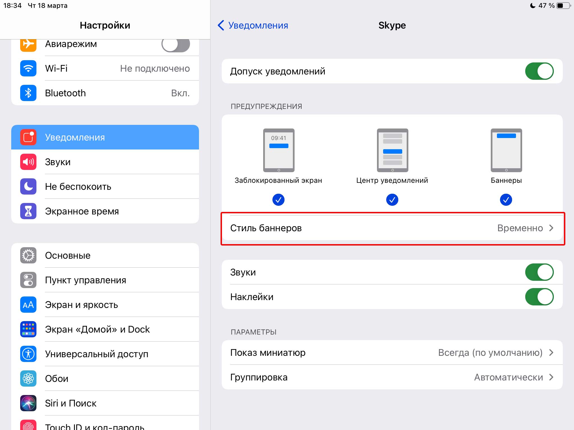574x430 pixels.
Task: Navigate back to Уведомления
Action: (x=252, y=25)
